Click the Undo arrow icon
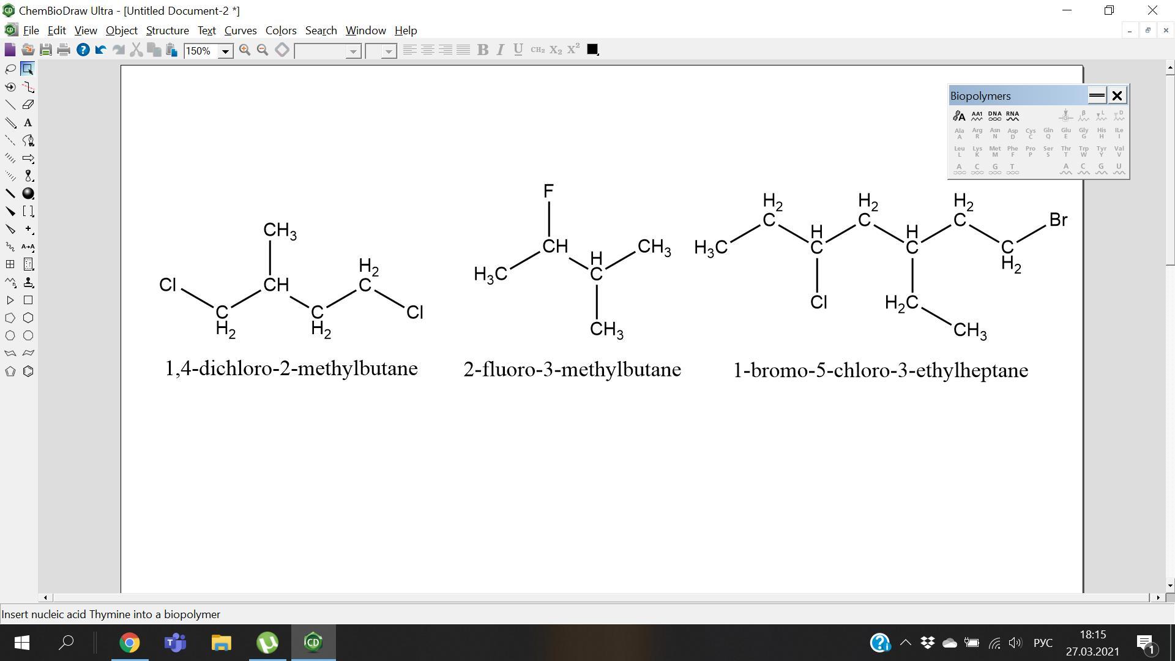This screenshot has height=661, width=1175. point(101,50)
